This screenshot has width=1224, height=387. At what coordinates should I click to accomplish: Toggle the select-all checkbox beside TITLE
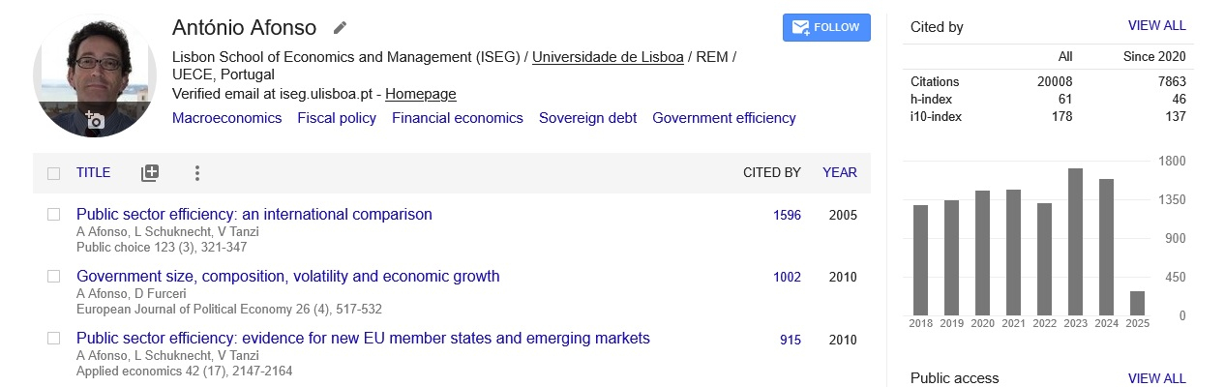[54, 173]
